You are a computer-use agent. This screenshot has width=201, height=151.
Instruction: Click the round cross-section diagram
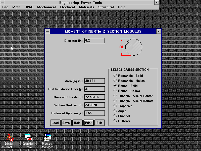point(133,47)
